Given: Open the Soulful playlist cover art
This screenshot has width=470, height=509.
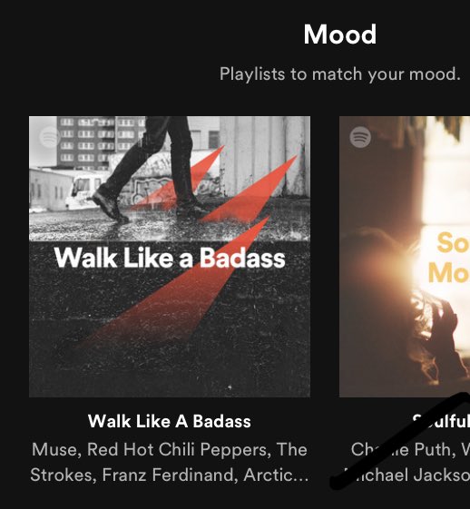Looking at the screenshot, I should [405, 257].
